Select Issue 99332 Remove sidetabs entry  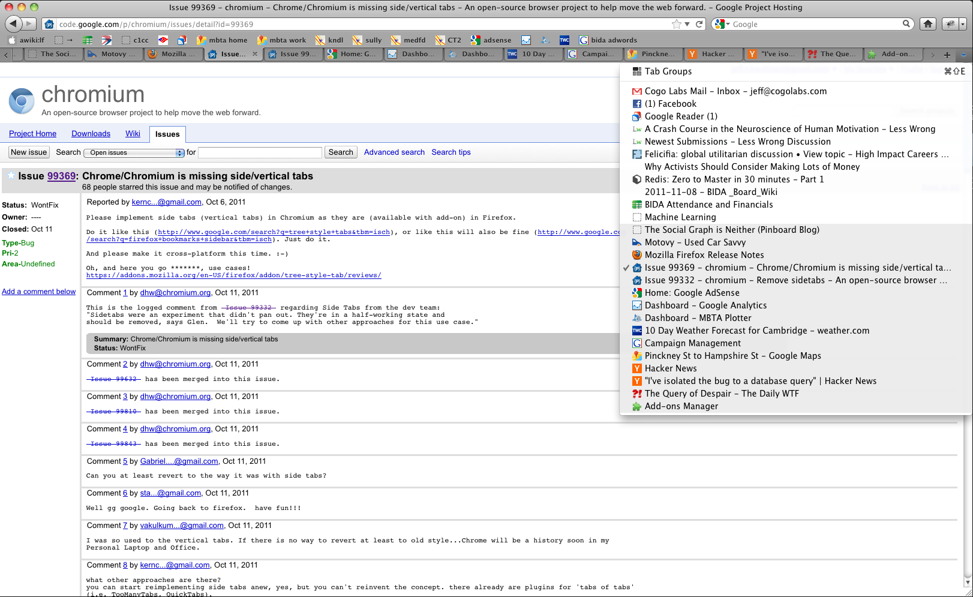click(795, 280)
